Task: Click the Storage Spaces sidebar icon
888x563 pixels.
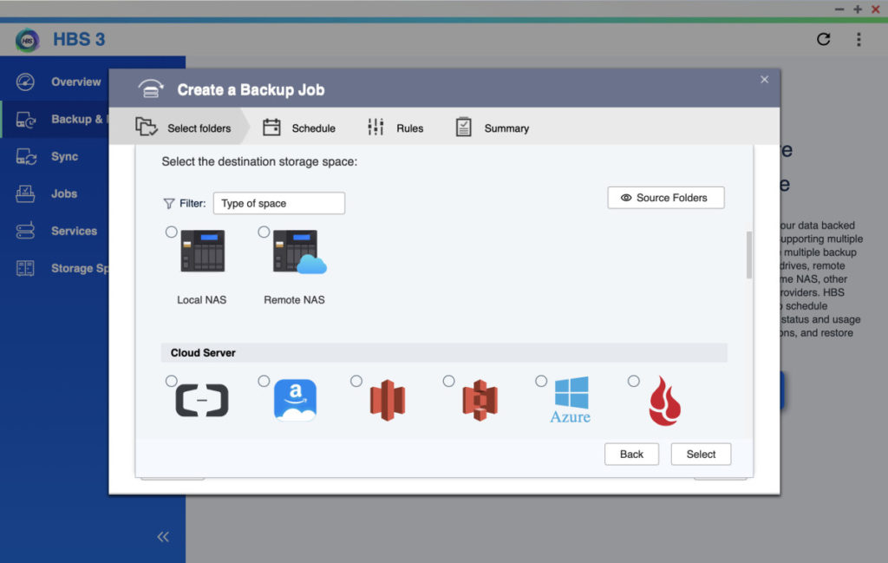Action: [25, 268]
